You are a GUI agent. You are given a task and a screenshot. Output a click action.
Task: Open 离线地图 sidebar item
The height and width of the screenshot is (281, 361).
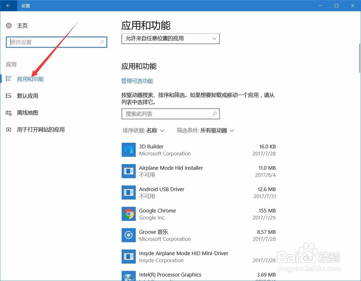click(x=27, y=113)
